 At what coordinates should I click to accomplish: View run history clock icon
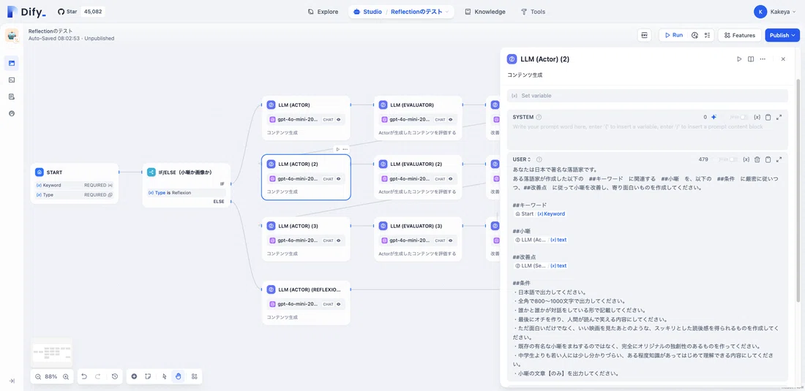694,35
